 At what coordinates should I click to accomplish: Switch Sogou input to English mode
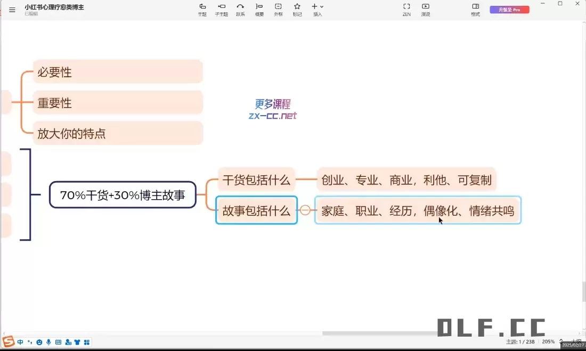(20, 342)
